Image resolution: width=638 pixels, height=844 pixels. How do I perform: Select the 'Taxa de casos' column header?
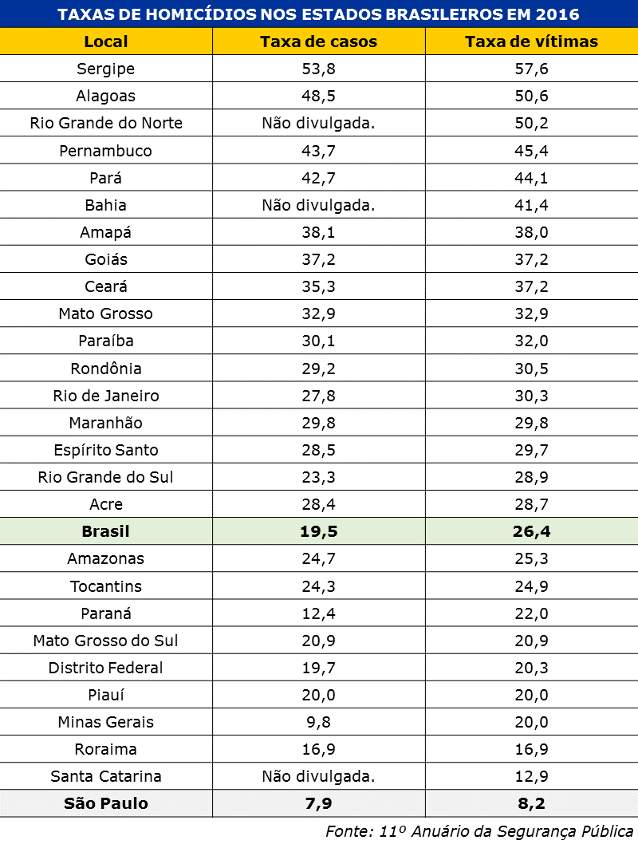click(x=318, y=41)
